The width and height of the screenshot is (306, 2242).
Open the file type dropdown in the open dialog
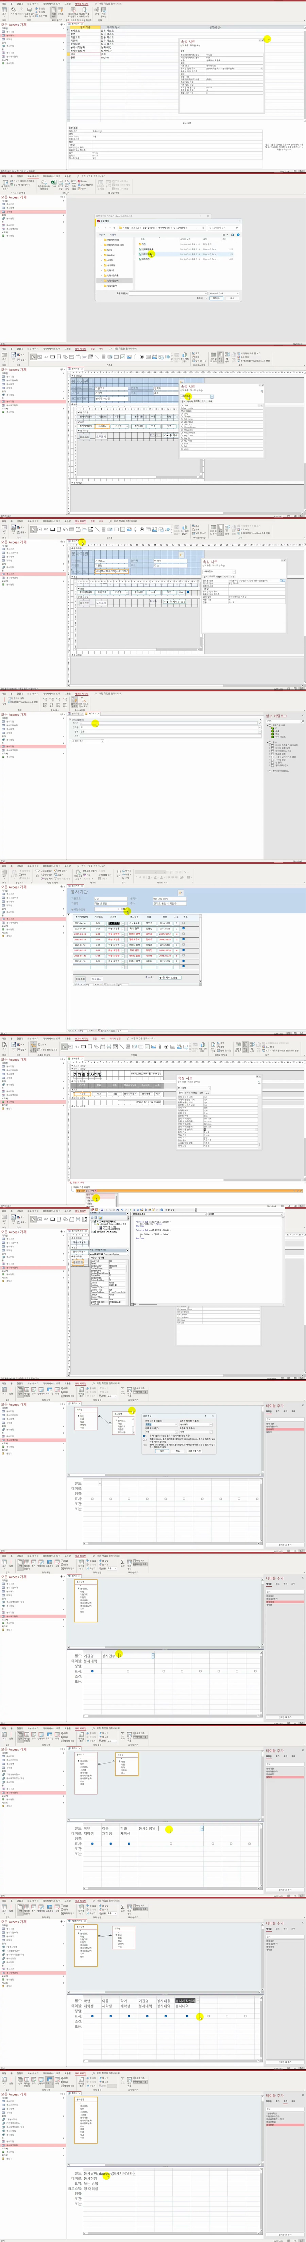point(223,293)
